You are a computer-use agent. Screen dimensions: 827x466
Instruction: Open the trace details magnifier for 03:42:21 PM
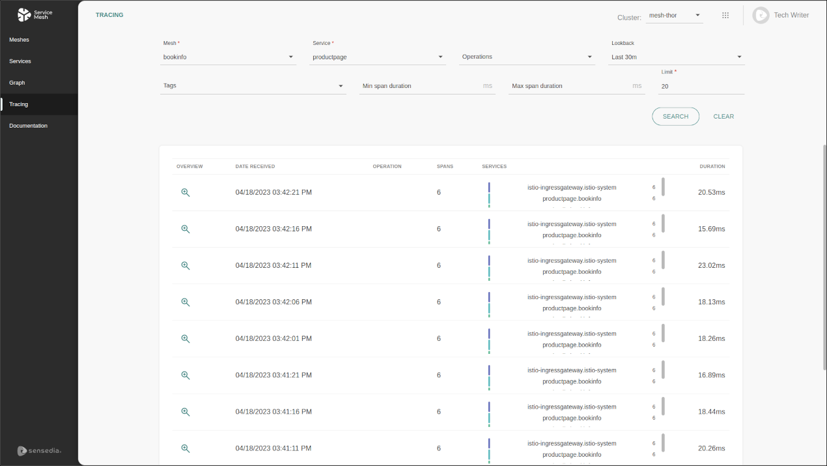click(186, 192)
